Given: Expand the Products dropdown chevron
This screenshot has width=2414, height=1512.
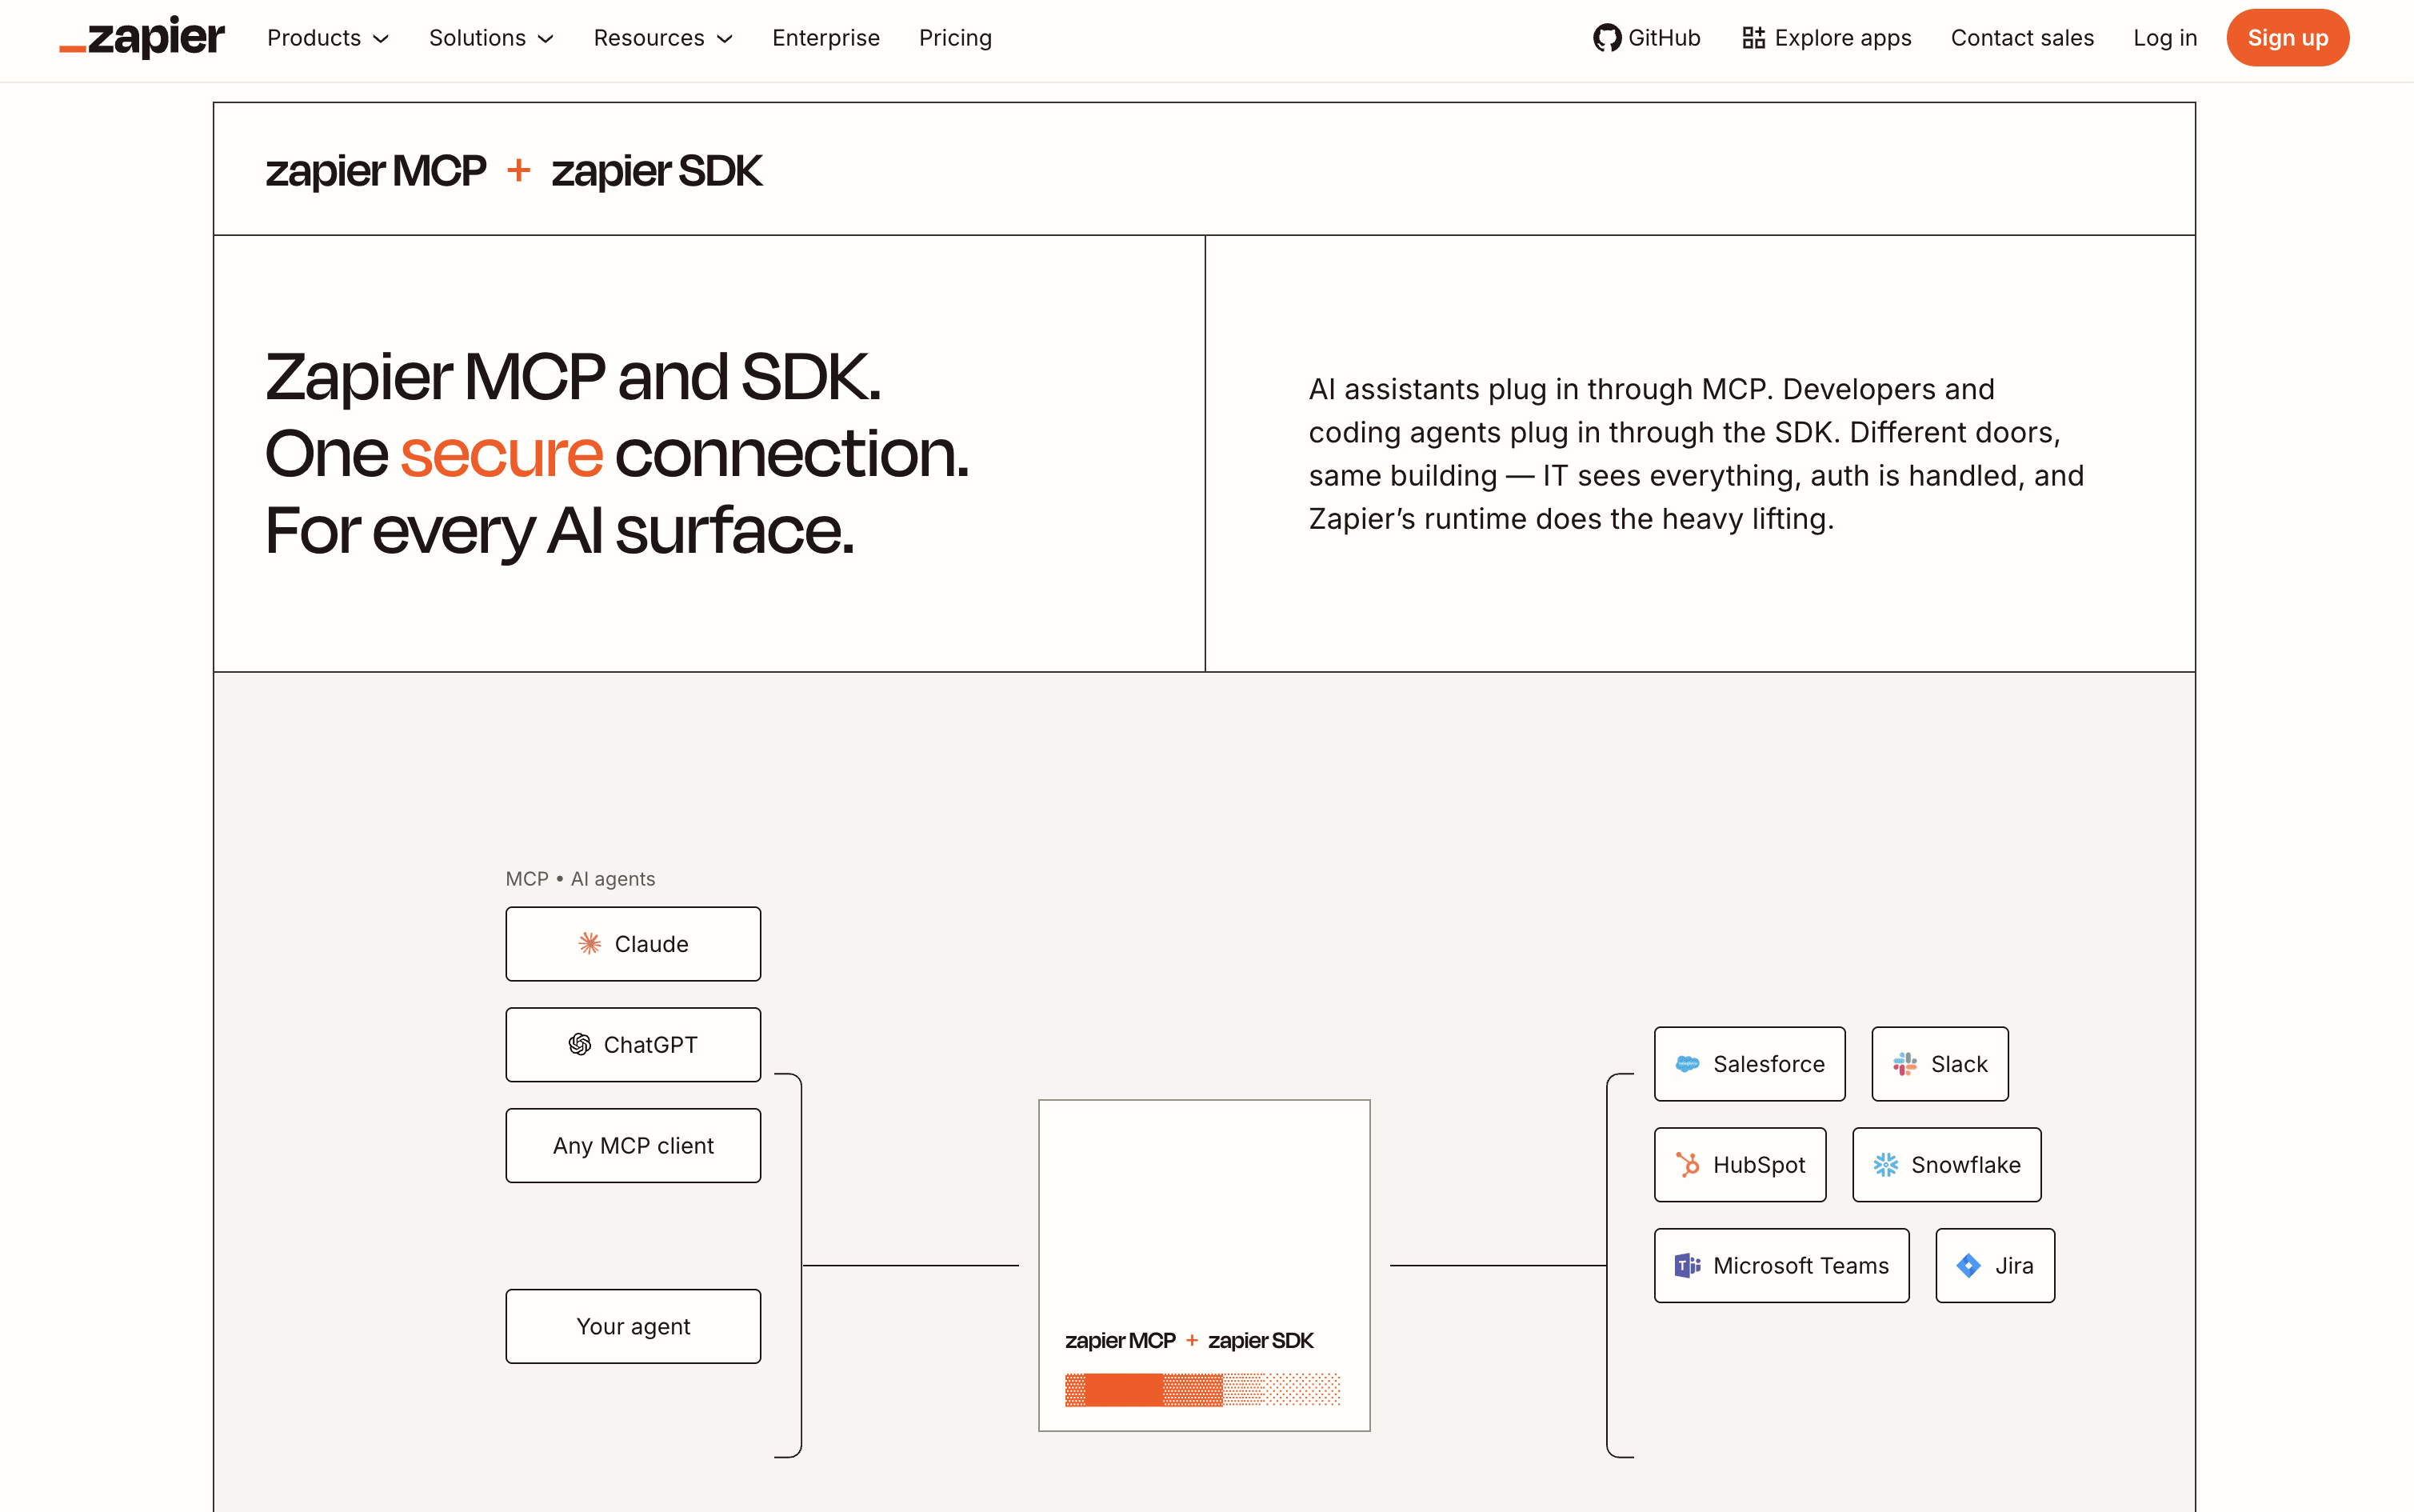Looking at the screenshot, I should (381, 39).
